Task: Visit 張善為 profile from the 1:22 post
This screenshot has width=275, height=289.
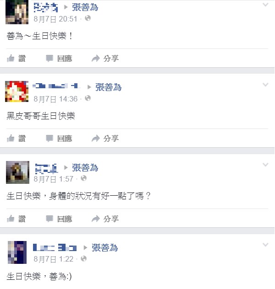Action: (x=104, y=247)
